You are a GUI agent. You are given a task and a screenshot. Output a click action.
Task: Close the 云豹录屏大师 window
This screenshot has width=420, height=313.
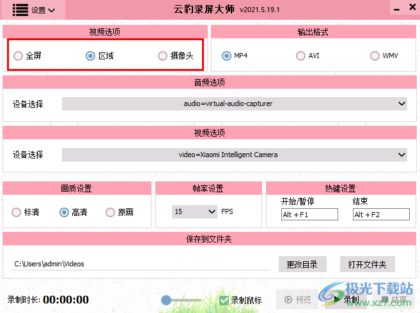point(412,7)
